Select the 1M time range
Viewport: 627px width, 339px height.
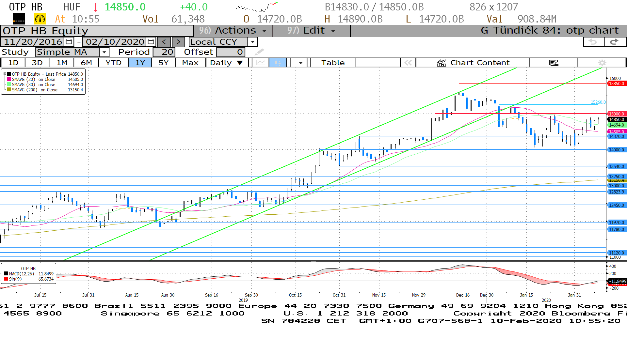(62, 63)
